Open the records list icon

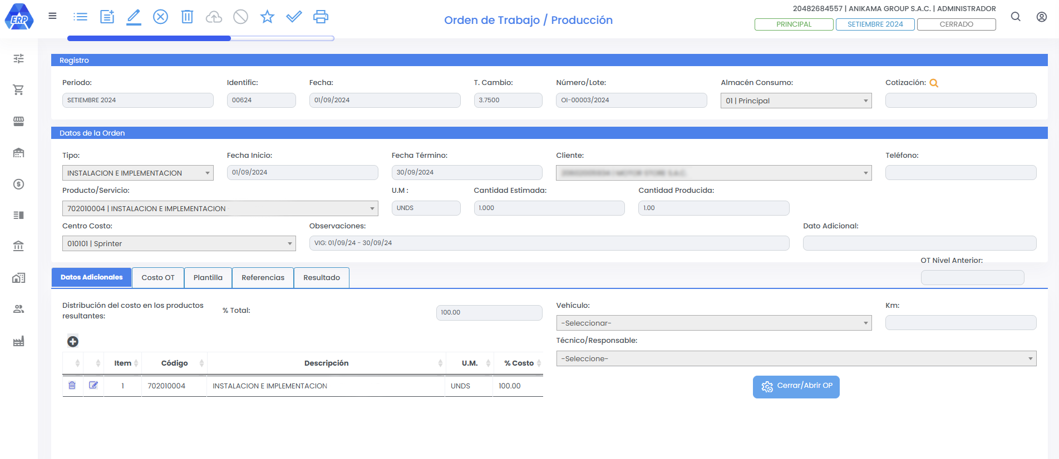80,17
